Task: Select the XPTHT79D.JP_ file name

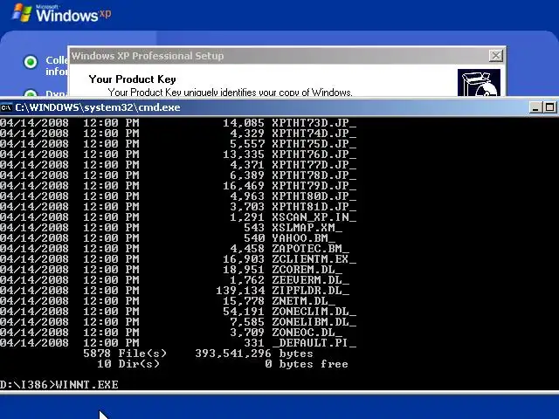Action: click(x=314, y=186)
